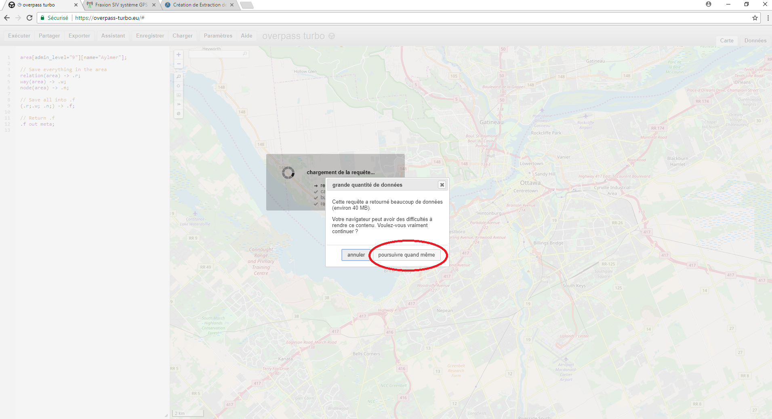Click the code line 'node(area) -> .n;'
The height and width of the screenshot is (419, 772).
44,88
